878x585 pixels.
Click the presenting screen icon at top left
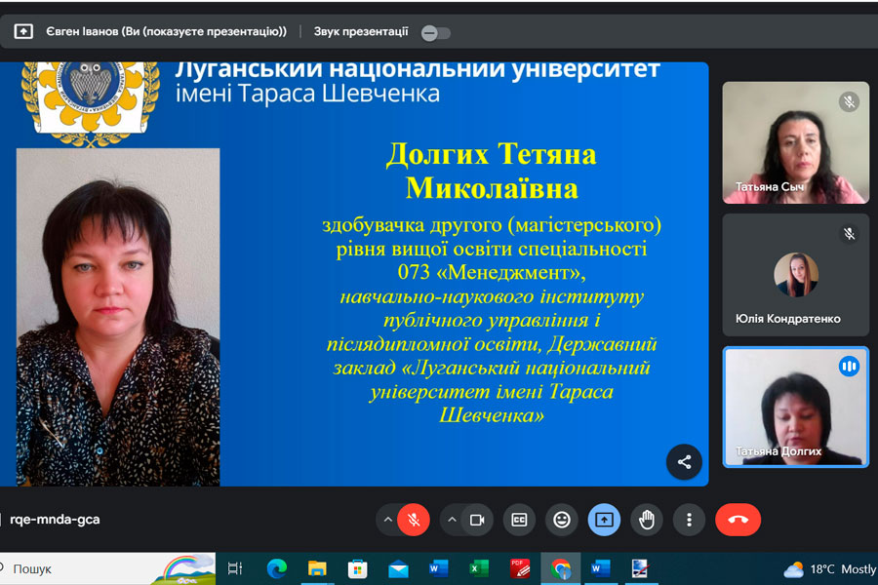coord(23,31)
